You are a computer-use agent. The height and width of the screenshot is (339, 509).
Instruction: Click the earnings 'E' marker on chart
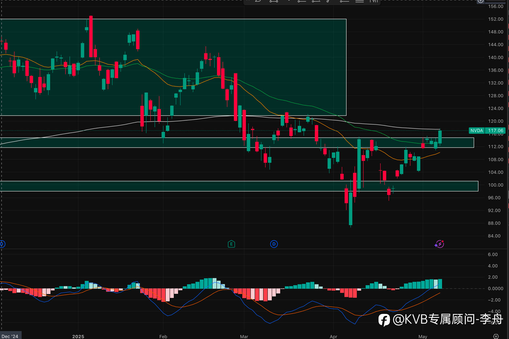coord(231,244)
